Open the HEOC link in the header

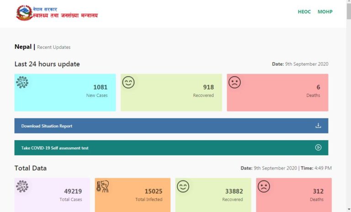pyautogui.click(x=304, y=11)
